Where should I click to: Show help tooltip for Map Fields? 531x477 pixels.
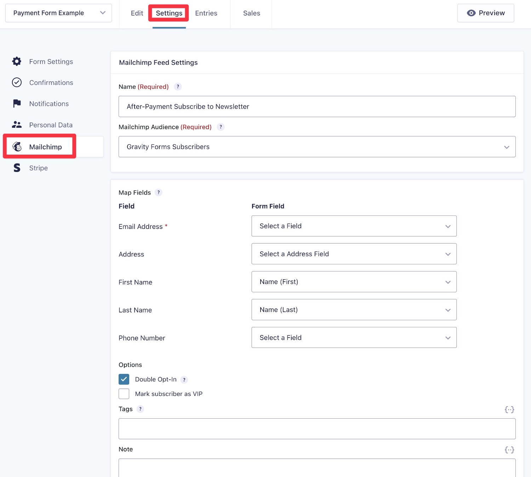click(158, 192)
